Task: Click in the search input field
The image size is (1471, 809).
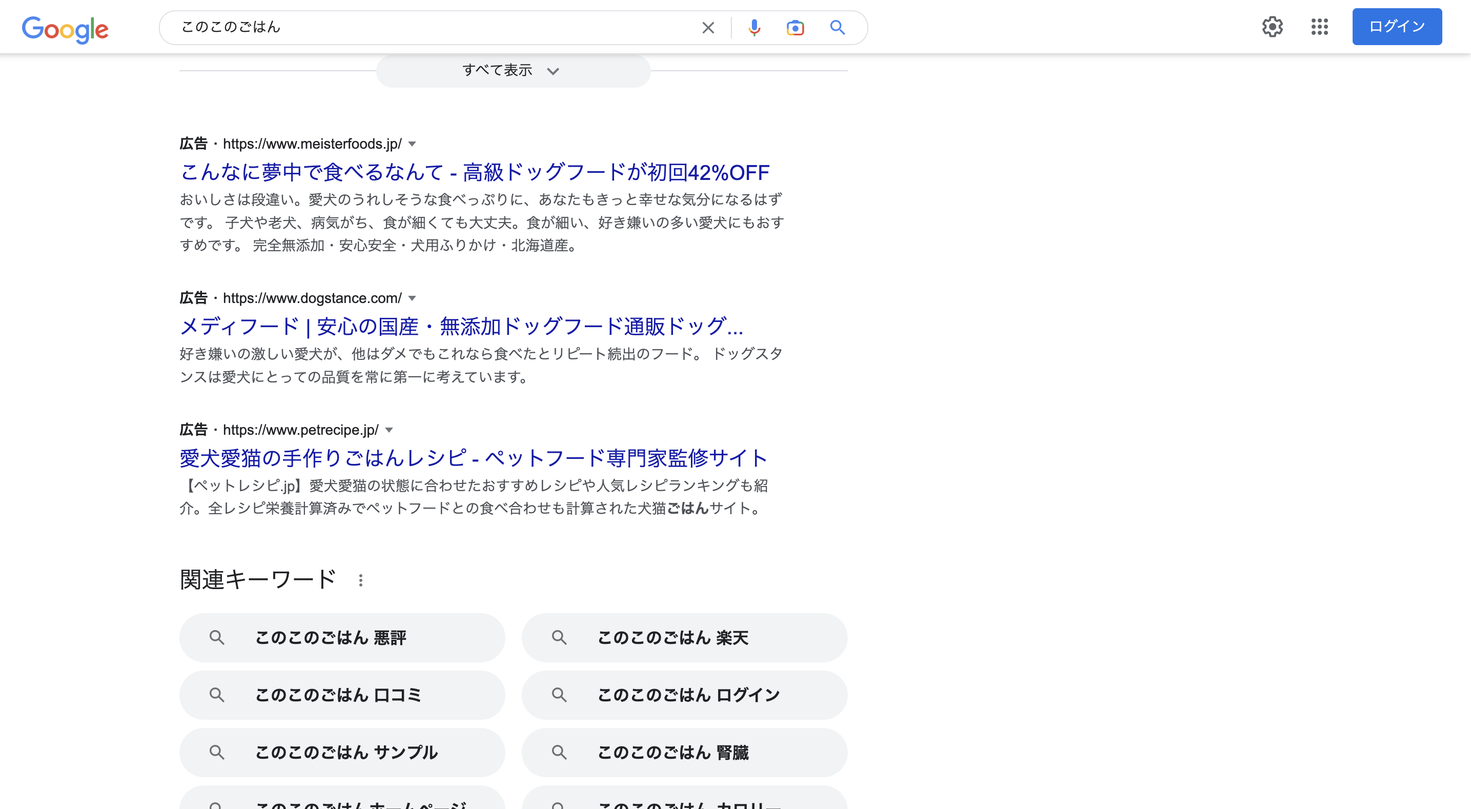Action: [x=434, y=27]
